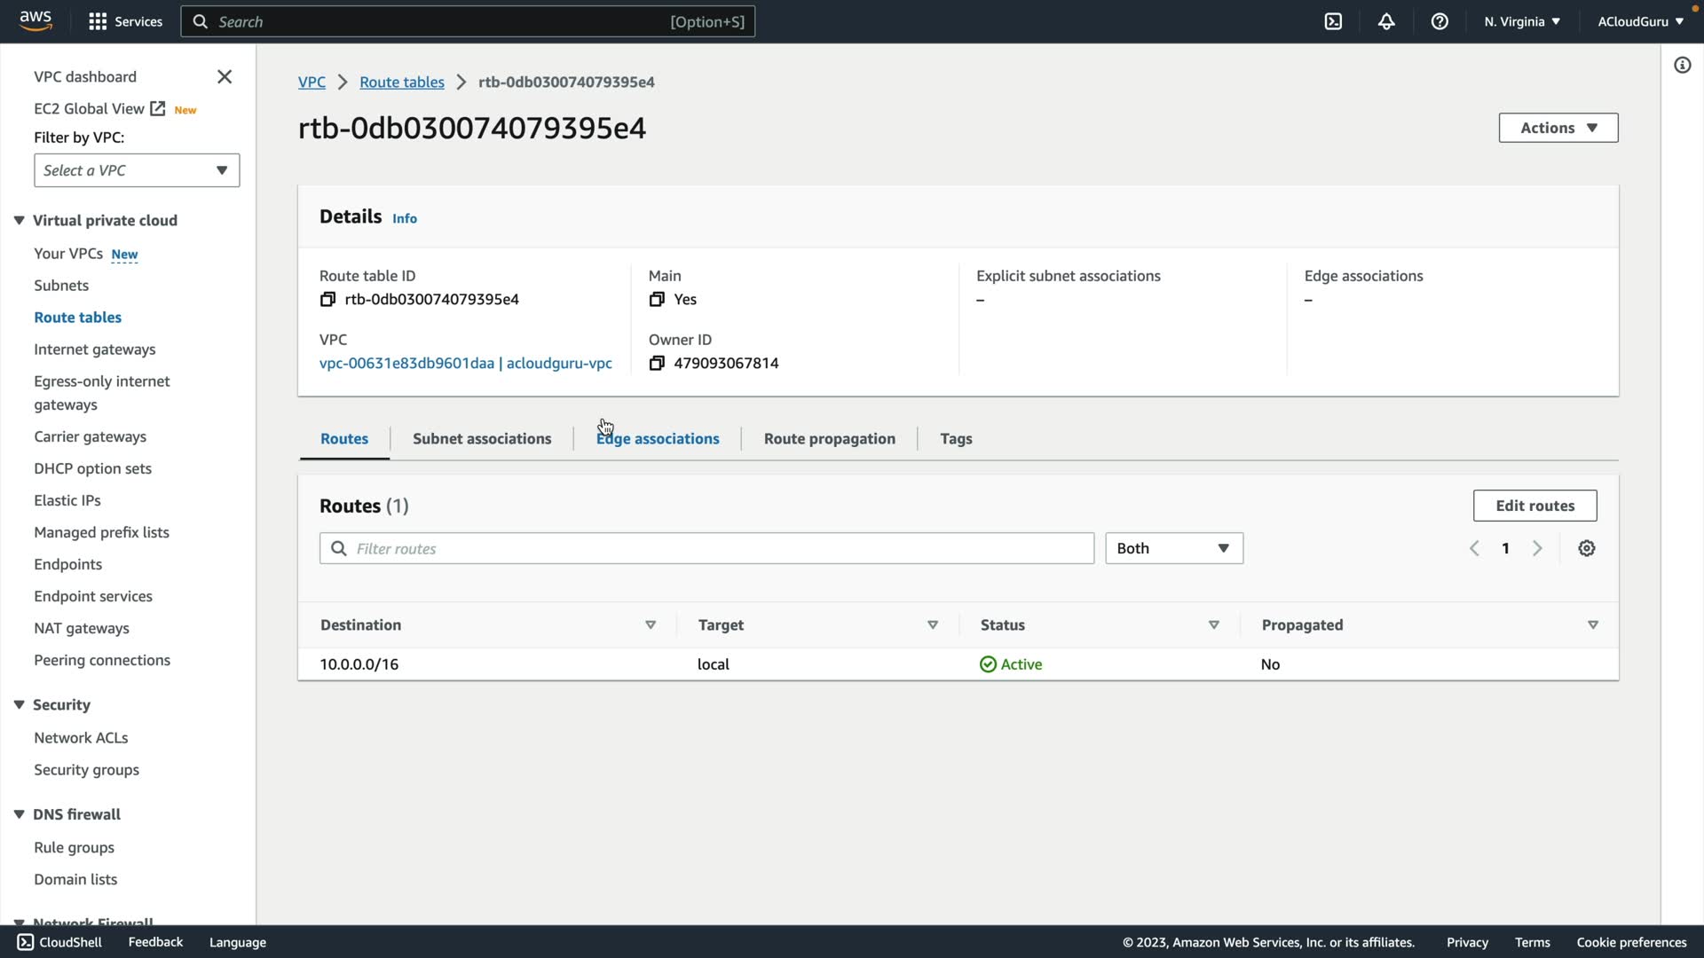The height and width of the screenshot is (958, 1704).
Task: Collapse the Virtual private cloud section
Action: [19, 221]
